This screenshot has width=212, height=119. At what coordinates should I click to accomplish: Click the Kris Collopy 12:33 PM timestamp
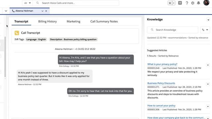coord(78,96)
